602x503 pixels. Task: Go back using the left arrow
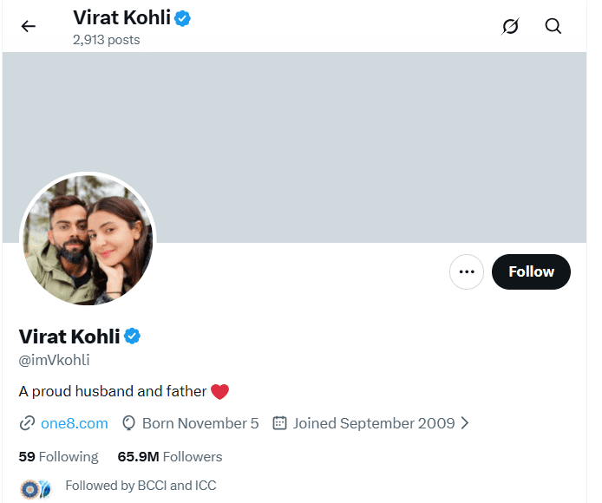(x=29, y=26)
